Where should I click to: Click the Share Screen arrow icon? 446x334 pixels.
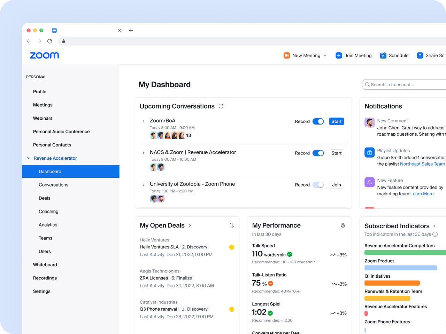420,55
